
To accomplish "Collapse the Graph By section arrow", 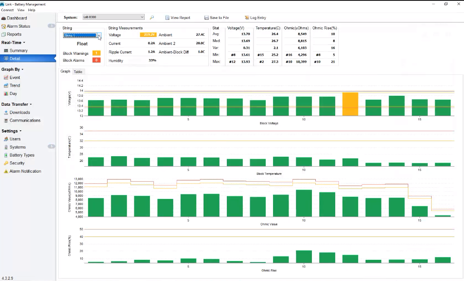I will 22,69.
